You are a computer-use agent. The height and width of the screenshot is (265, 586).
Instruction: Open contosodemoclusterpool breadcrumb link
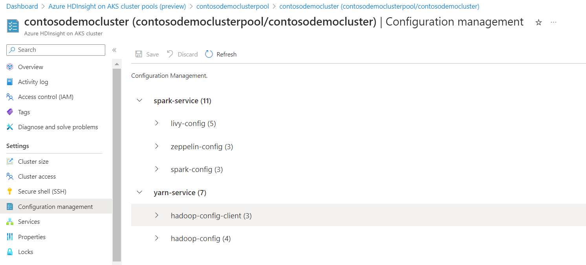click(x=233, y=6)
